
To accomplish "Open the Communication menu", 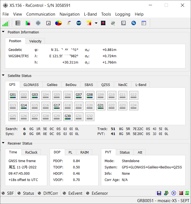I will [41, 14].
